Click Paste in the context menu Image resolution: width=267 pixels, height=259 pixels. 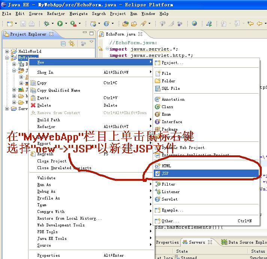click(91, 98)
